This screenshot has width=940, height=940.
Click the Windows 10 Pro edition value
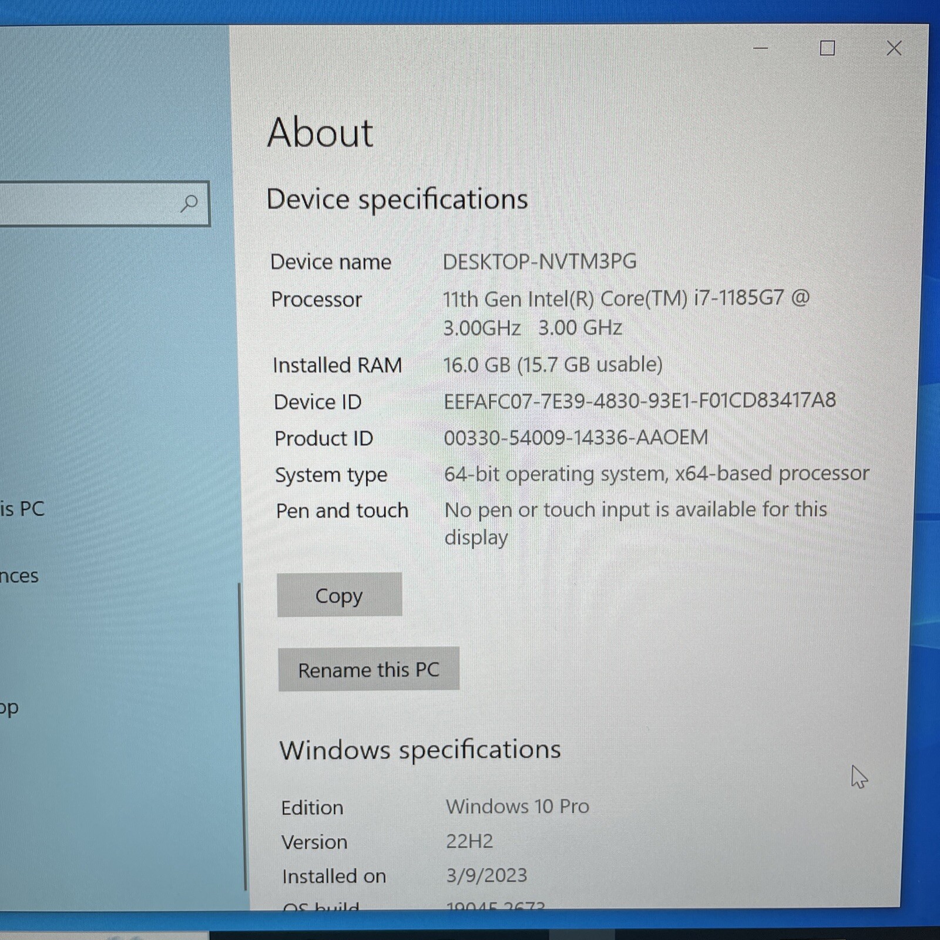[517, 807]
